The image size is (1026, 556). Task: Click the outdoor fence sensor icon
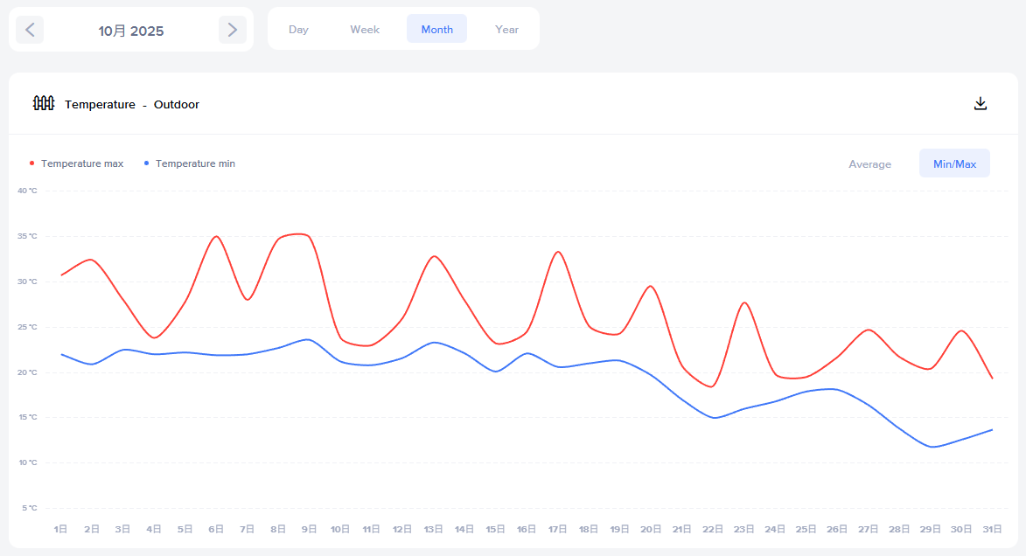(44, 104)
